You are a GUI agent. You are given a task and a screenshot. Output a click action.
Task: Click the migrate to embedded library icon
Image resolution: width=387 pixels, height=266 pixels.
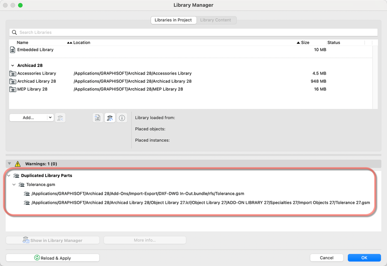coord(98,118)
